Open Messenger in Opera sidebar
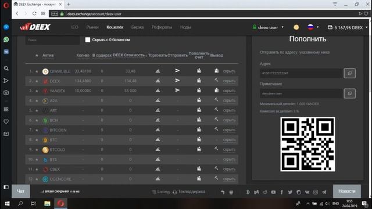 (6, 27)
